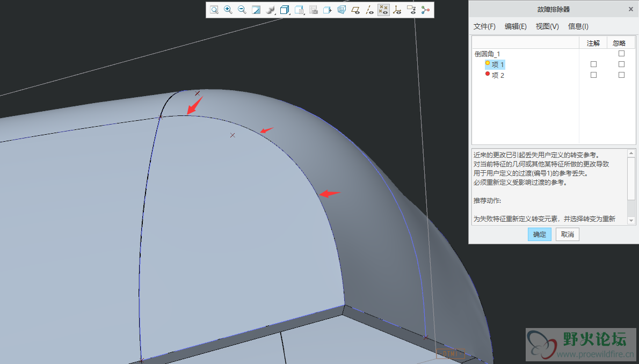639x364 pixels.
Task: Toggle annotation display icon
Action: click(412, 10)
